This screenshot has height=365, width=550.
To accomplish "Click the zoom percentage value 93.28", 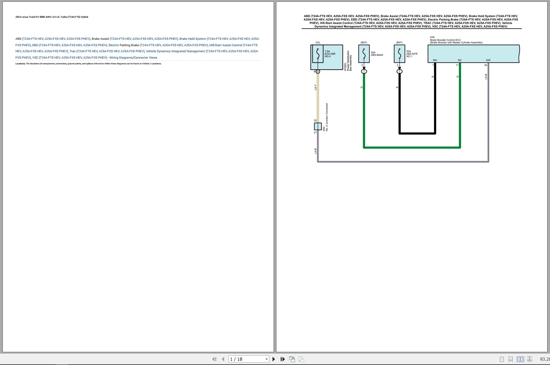I will (544, 359).
